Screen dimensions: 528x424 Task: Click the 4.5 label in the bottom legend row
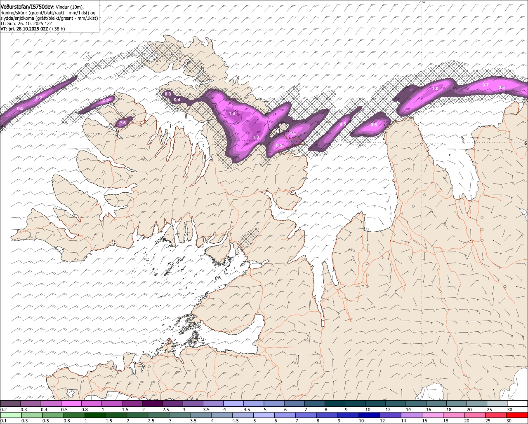tap(236, 421)
